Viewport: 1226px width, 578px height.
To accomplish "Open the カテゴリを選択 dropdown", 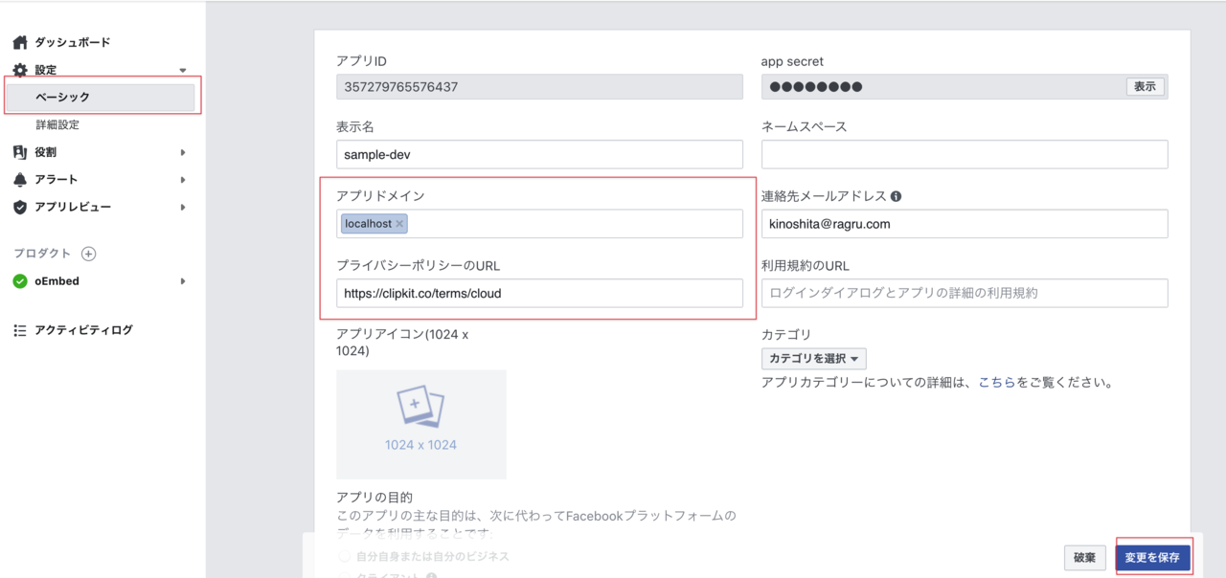I will [813, 359].
